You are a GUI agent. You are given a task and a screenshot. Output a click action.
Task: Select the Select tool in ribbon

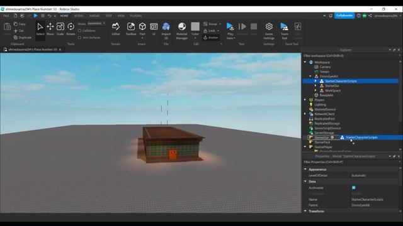coord(40,30)
